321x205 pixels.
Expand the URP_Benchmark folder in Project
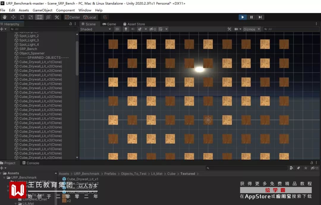click(4, 178)
